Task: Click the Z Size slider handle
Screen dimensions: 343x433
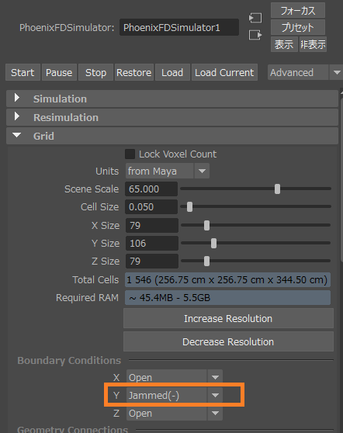Action: (206, 261)
